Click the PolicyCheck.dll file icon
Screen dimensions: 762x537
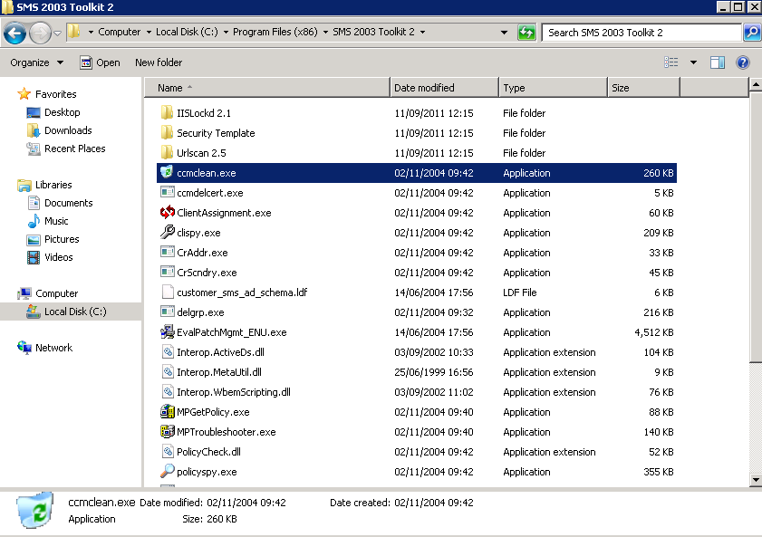[168, 451]
